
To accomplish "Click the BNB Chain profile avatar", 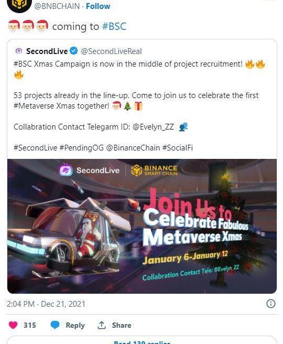I will (19, 5).
